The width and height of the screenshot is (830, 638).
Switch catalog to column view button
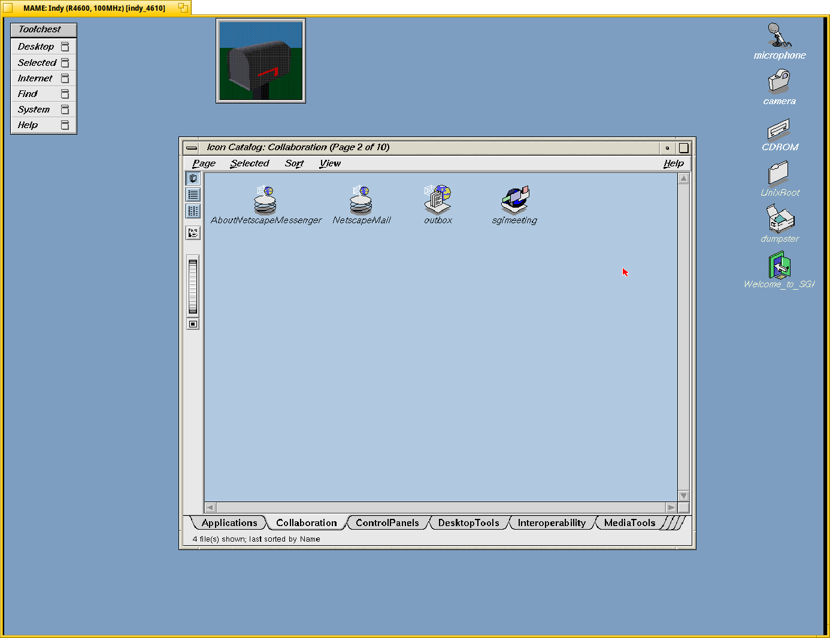coord(193,211)
